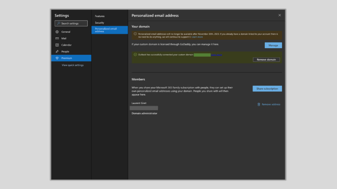Viewport: 337px width, 189px height.
Task: Click the green success checkmark icon
Action: [135, 54]
